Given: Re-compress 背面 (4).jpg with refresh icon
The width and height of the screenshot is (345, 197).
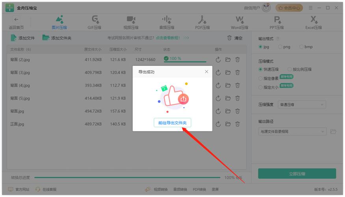Looking at the screenshot, I should (218, 85).
